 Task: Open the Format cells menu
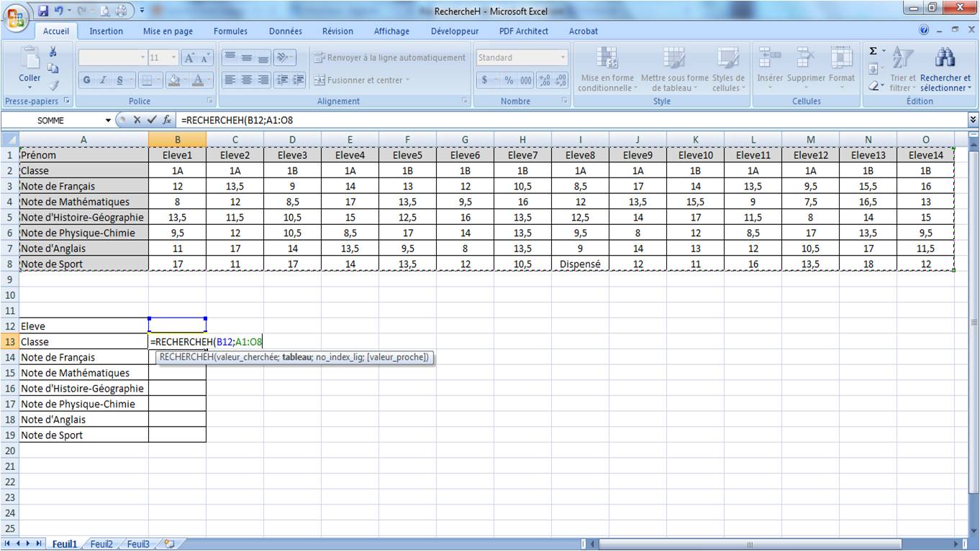coord(842,69)
